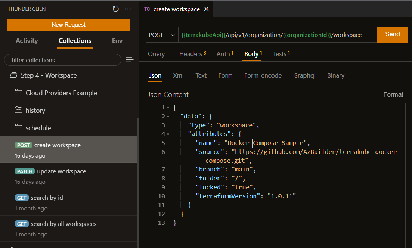
Task: Click the New Request button
Action: tap(68, 25)
